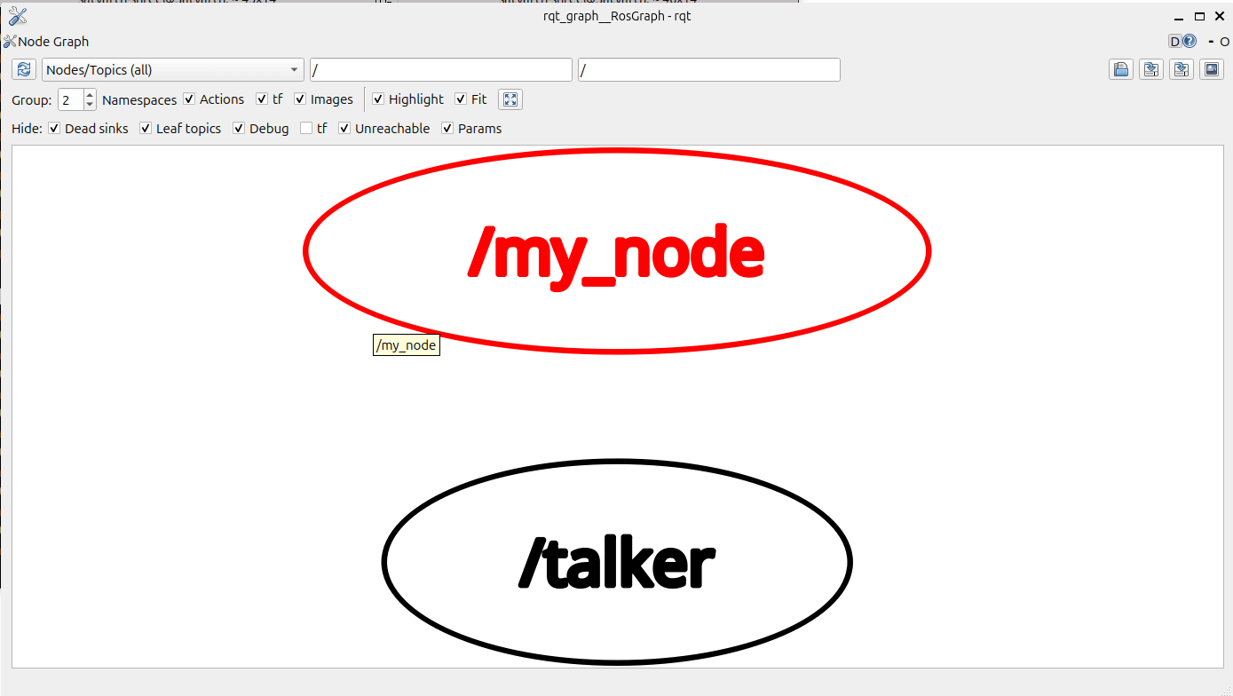Image resolution: width=1233 pixels, height=696 pixels.
Task: Minimize the rqt window
Action: (1180, 16)
